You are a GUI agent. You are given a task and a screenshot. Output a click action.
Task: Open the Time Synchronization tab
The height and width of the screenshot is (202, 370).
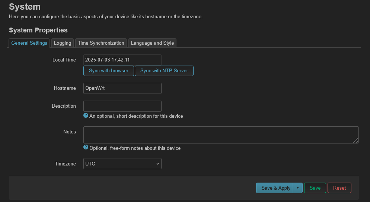point(101,43)
